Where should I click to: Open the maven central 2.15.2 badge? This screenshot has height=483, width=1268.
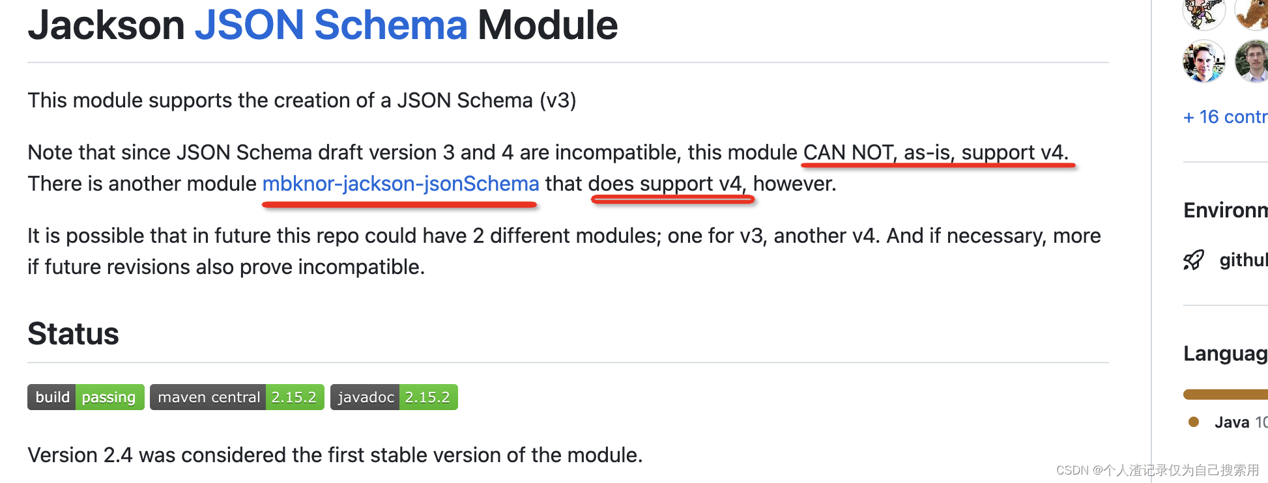click(237, 396)
